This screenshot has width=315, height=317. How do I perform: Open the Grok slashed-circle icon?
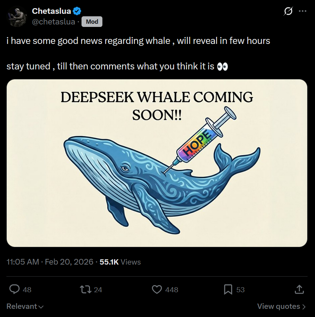pyautogui.click(x=288, y=11)
